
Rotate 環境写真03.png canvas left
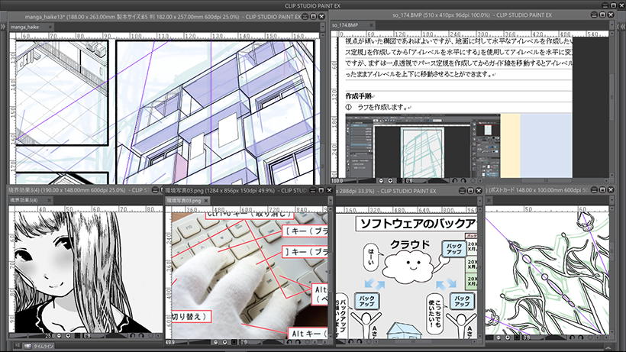(289, 342)
